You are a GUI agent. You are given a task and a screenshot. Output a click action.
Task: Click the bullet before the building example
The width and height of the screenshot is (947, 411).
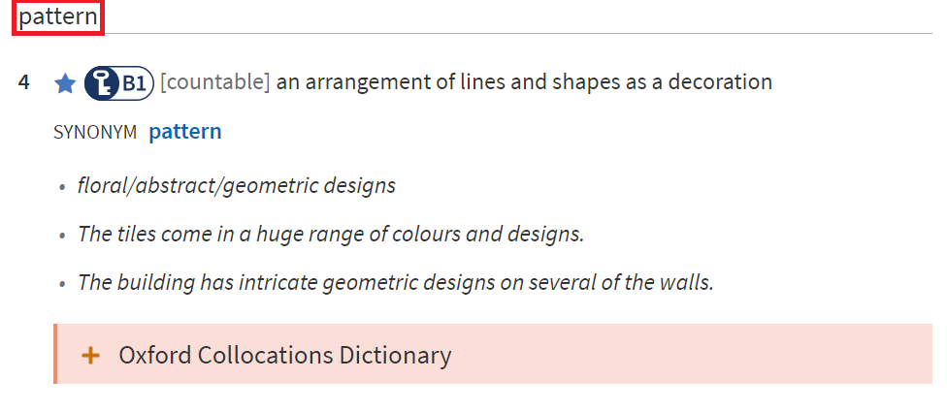62,284
